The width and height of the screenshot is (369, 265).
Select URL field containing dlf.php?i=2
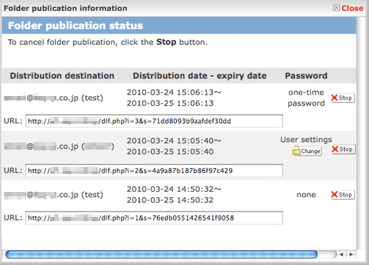154,170
